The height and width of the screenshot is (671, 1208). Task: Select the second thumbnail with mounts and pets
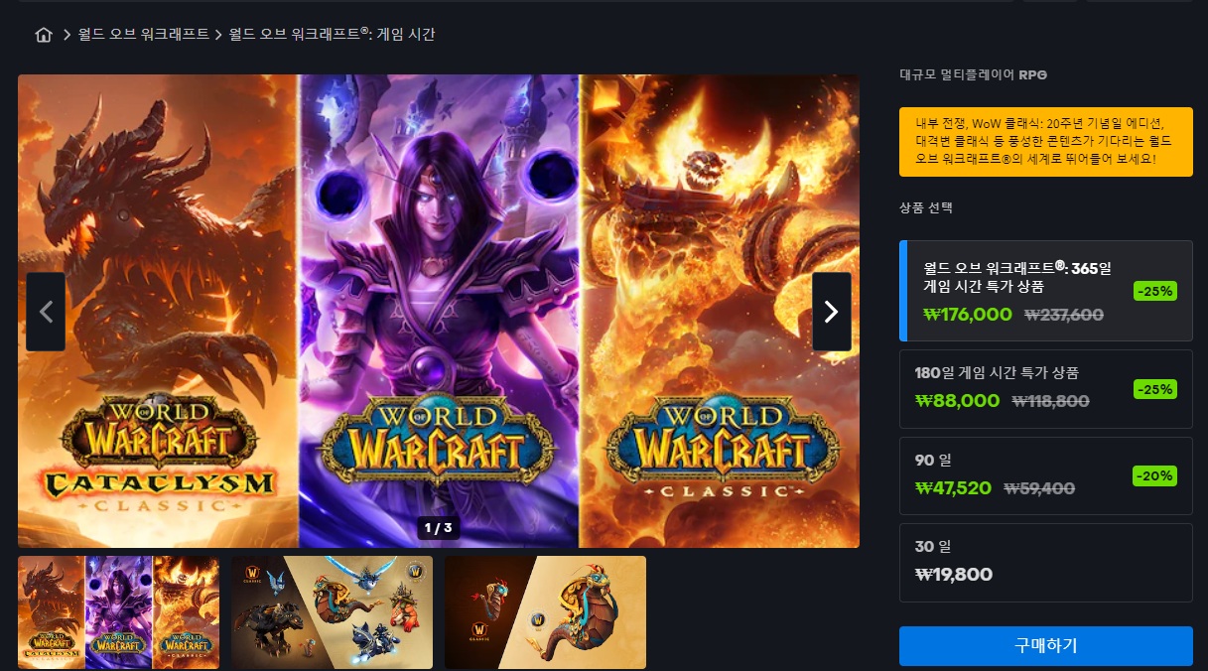[332, 612]
